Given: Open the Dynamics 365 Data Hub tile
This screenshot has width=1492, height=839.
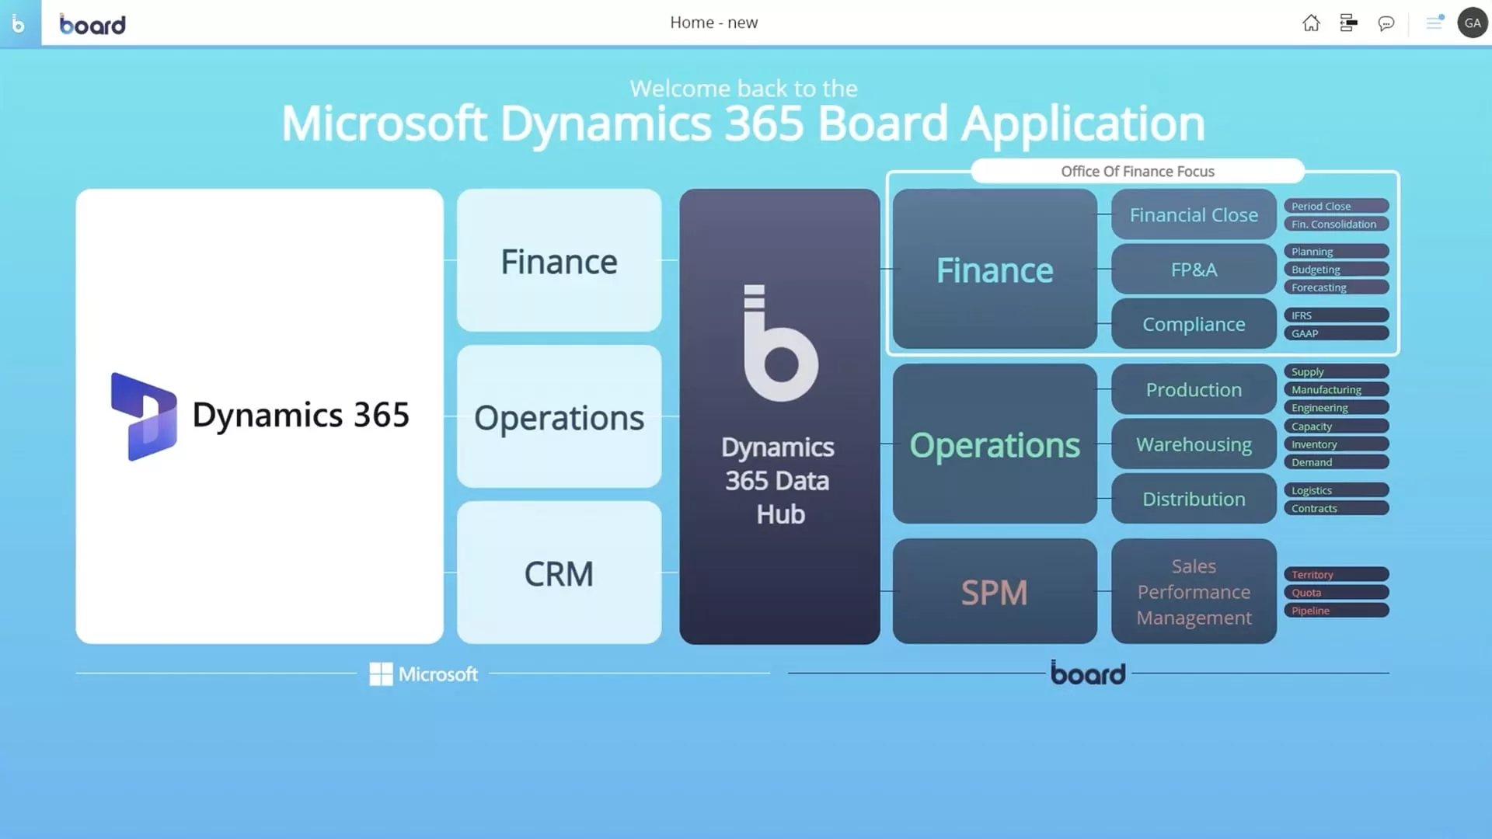Looking at the screenshot, I should [779, 416].
